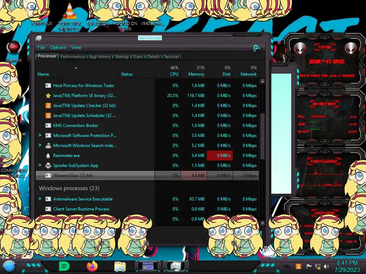Expand Microsoft Software Protection Platform process
The width and height of the screenshot is (366, 274).
40,135
